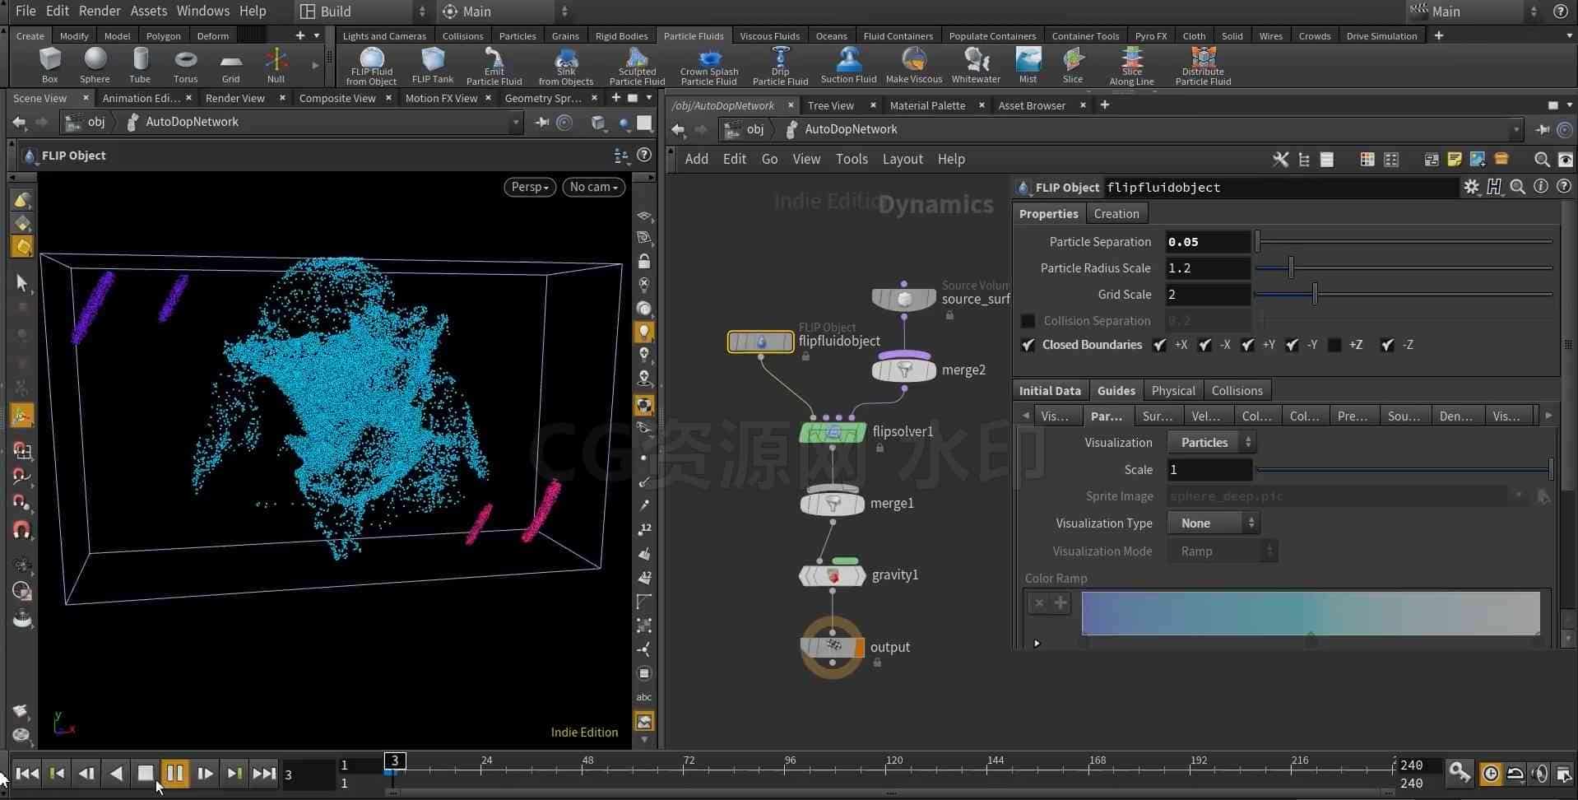Open the Render menu
The height and width of the screenshot is (800, 1578).
click(x=100, y=11)
